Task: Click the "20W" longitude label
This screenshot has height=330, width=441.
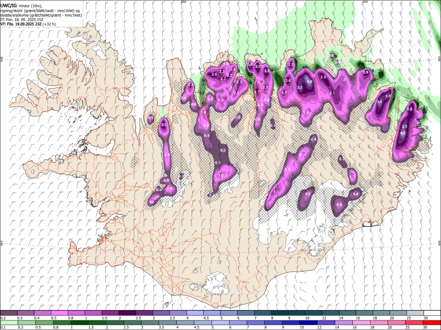Action: click(x=183, y=2)
